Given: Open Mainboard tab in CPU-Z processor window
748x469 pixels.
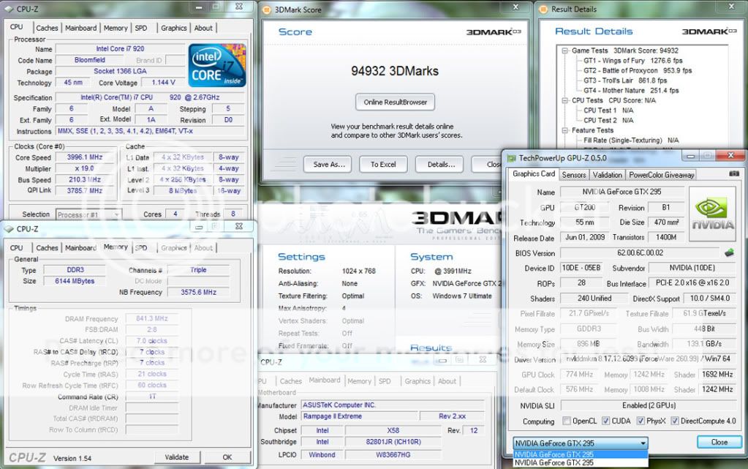Looking at the screenshot, I should 80,29.
